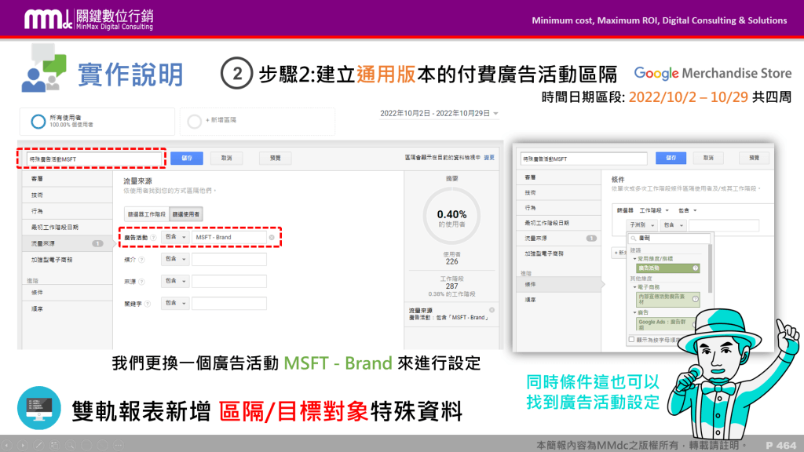Enable the 顯示為按字母順序 checkbox
Viewport: 804px width, 452px height.
coord(631,339)
